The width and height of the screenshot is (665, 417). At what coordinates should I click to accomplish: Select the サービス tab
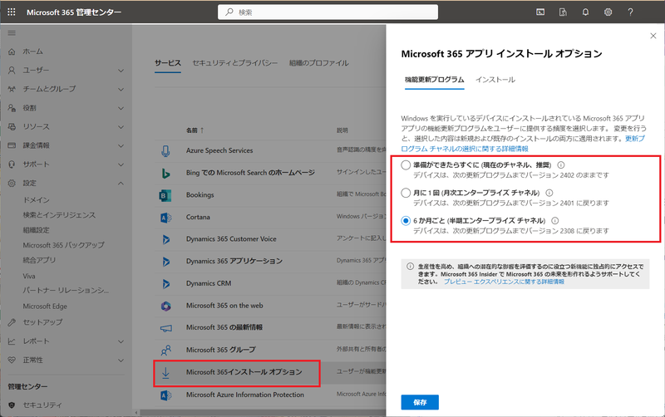point(168,63)
